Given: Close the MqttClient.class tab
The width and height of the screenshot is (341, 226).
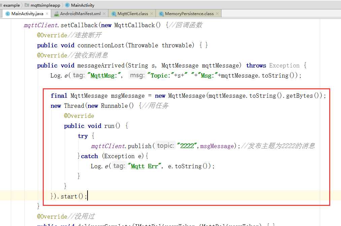Looking at the screenshot, I should pos(151,14).
